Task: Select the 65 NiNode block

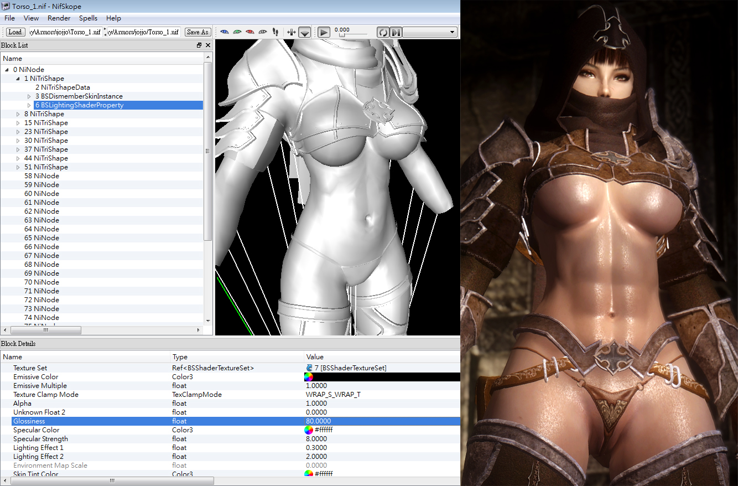Action: pos(41,238)
